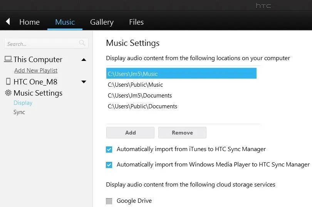Click the HTC One_M8 phone icon
The image size is (312, 207).
pyautogui.click(x=8, y=82)
